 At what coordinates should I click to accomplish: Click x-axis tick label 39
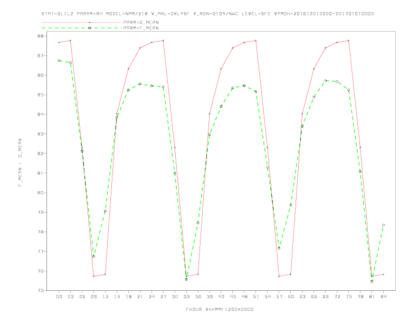tap(210, 297)
